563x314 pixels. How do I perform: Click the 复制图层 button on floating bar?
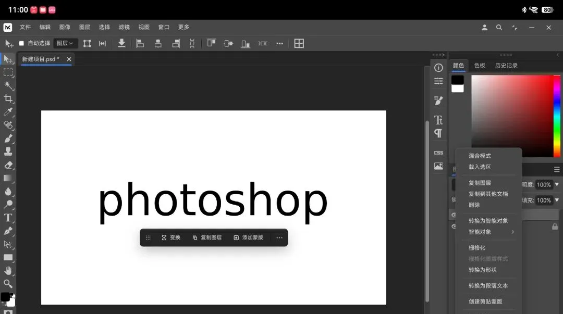[207, 237]
